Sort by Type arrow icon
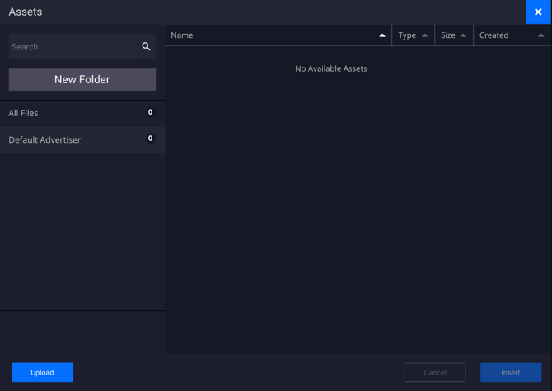552x391 pixels. click(424, 35)
